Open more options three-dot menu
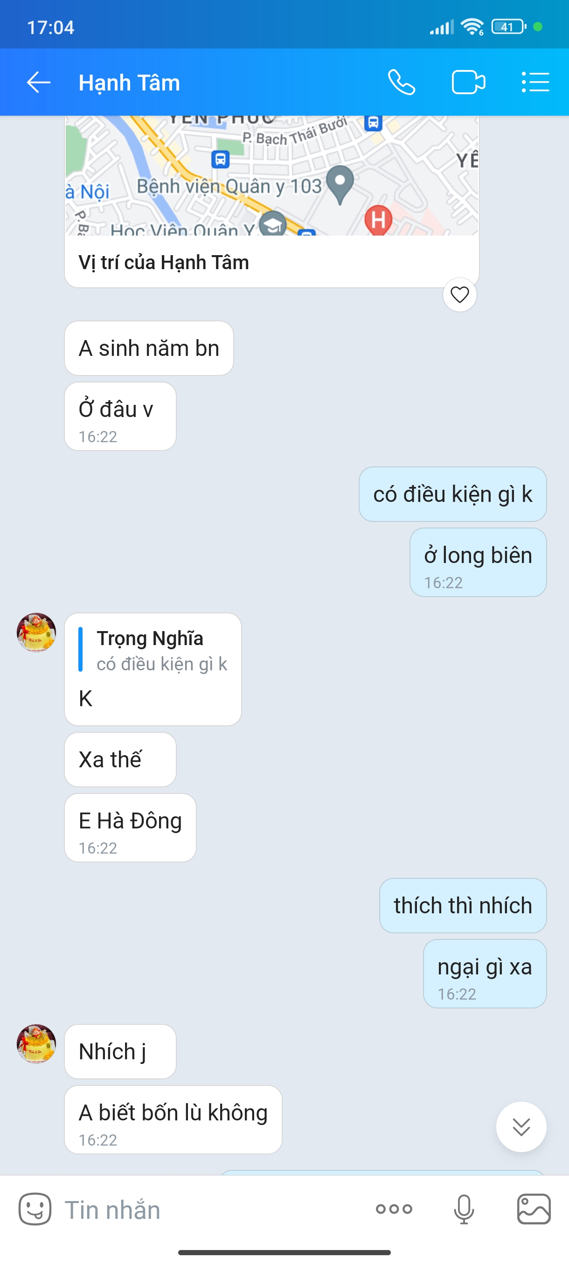This screenshot has width=569, height=1265. pyautogui.click(x=394, y=1209)
